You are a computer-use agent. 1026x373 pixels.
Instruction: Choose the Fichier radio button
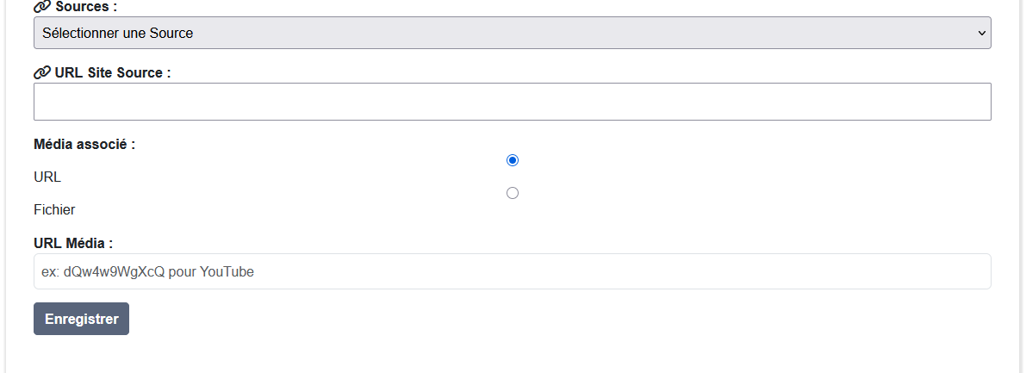point(513,193)
